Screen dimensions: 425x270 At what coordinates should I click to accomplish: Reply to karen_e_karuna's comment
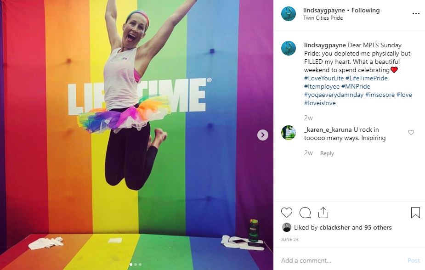point(327,153)
